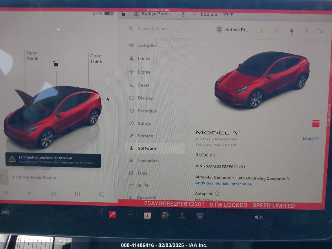Expand the Choose Media Source selector
Screen dimensions: 332x249
(34, 177)
